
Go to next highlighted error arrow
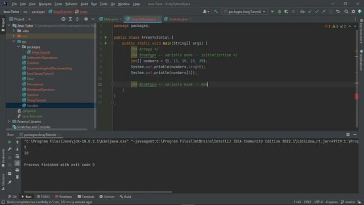point(355,26)
